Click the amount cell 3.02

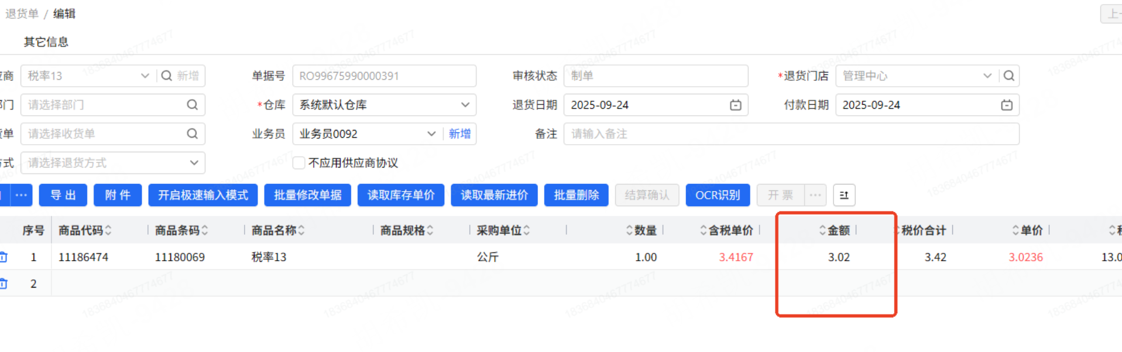(x=839, y=257)
